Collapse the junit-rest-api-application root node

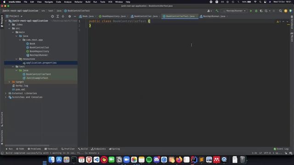coord(6,21)
